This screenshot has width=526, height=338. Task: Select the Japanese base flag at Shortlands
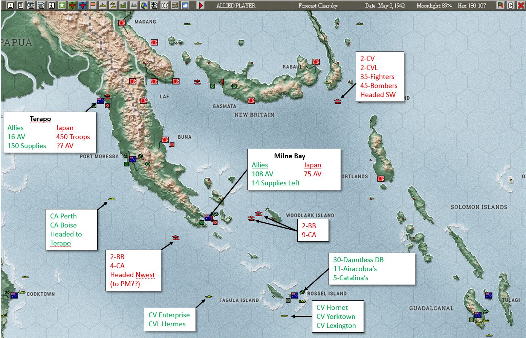[x=381, y=179]
